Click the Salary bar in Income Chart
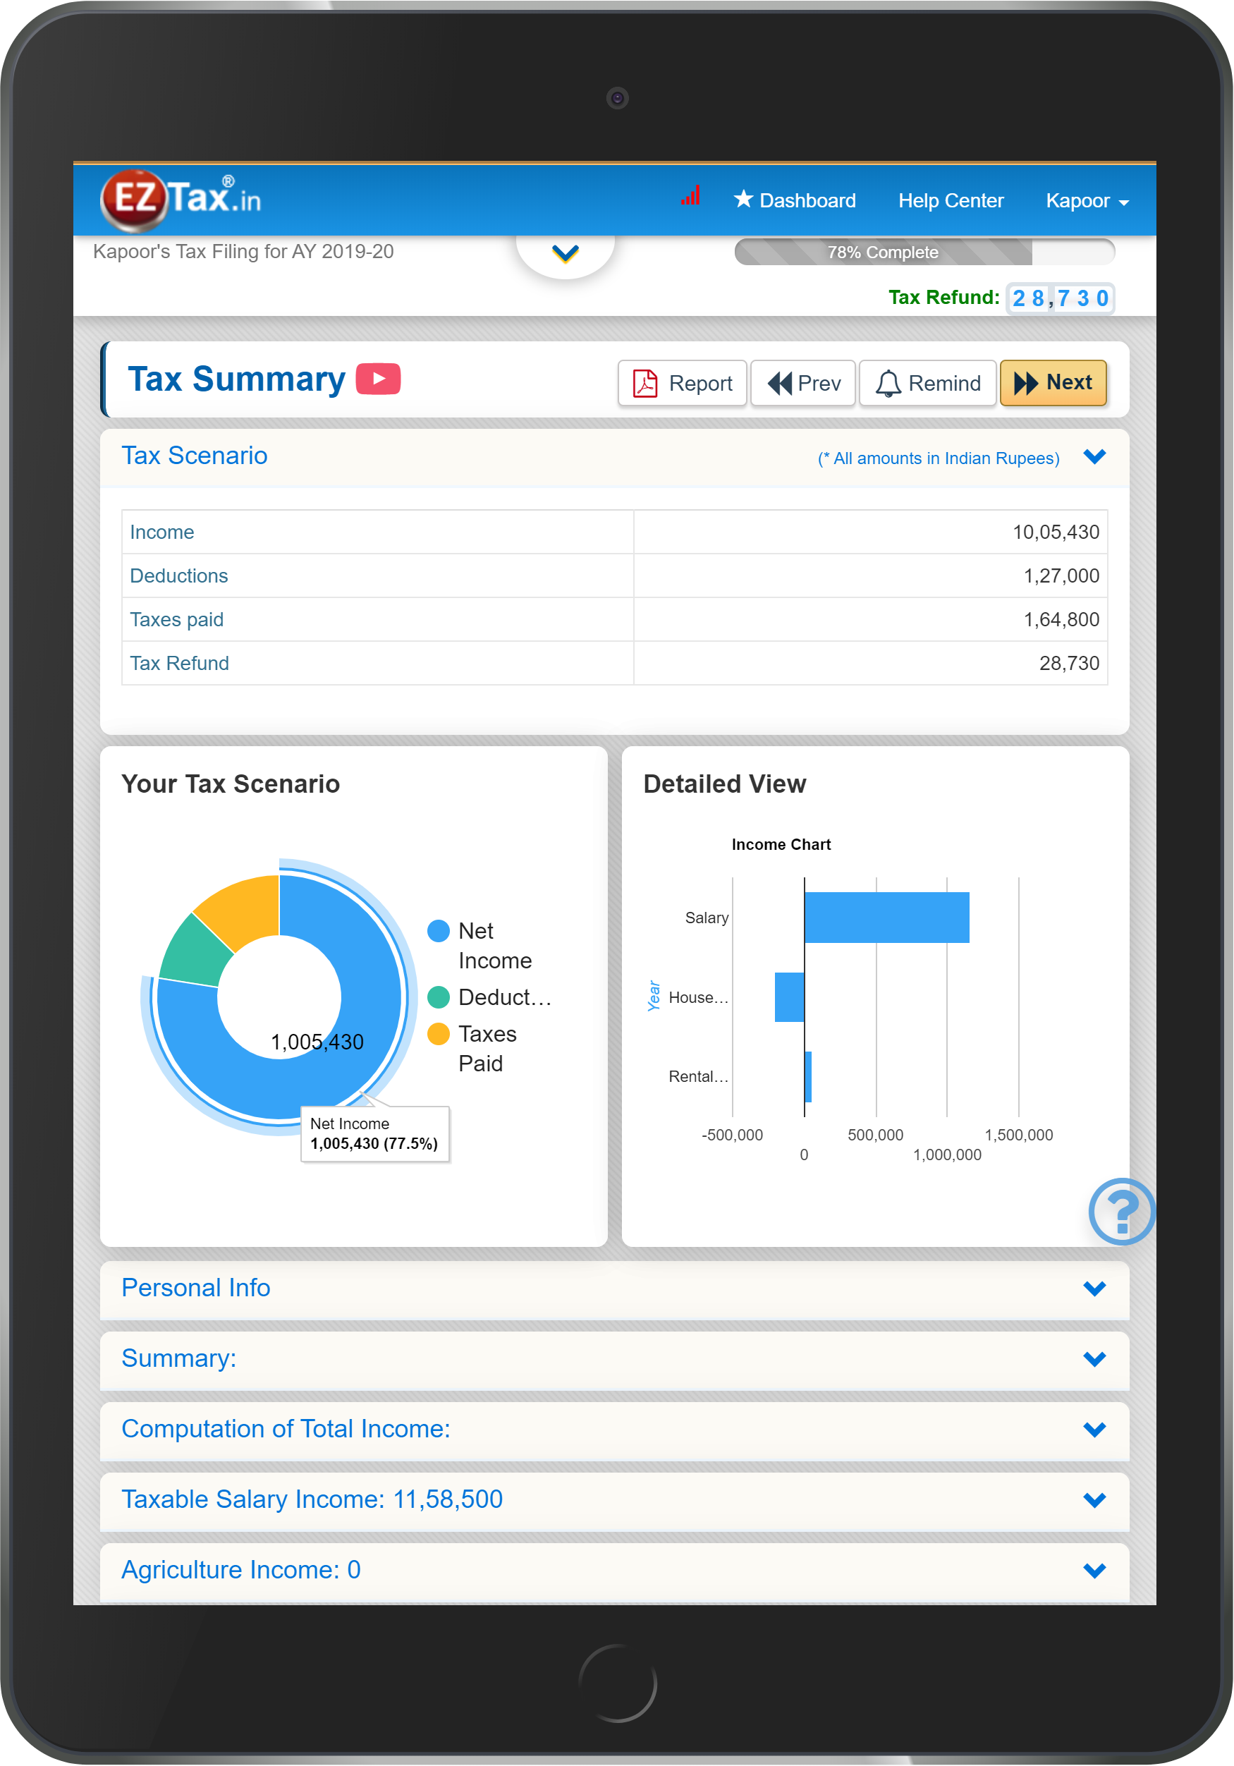This screenshot has height=1766, width=1234. (887, 918)
